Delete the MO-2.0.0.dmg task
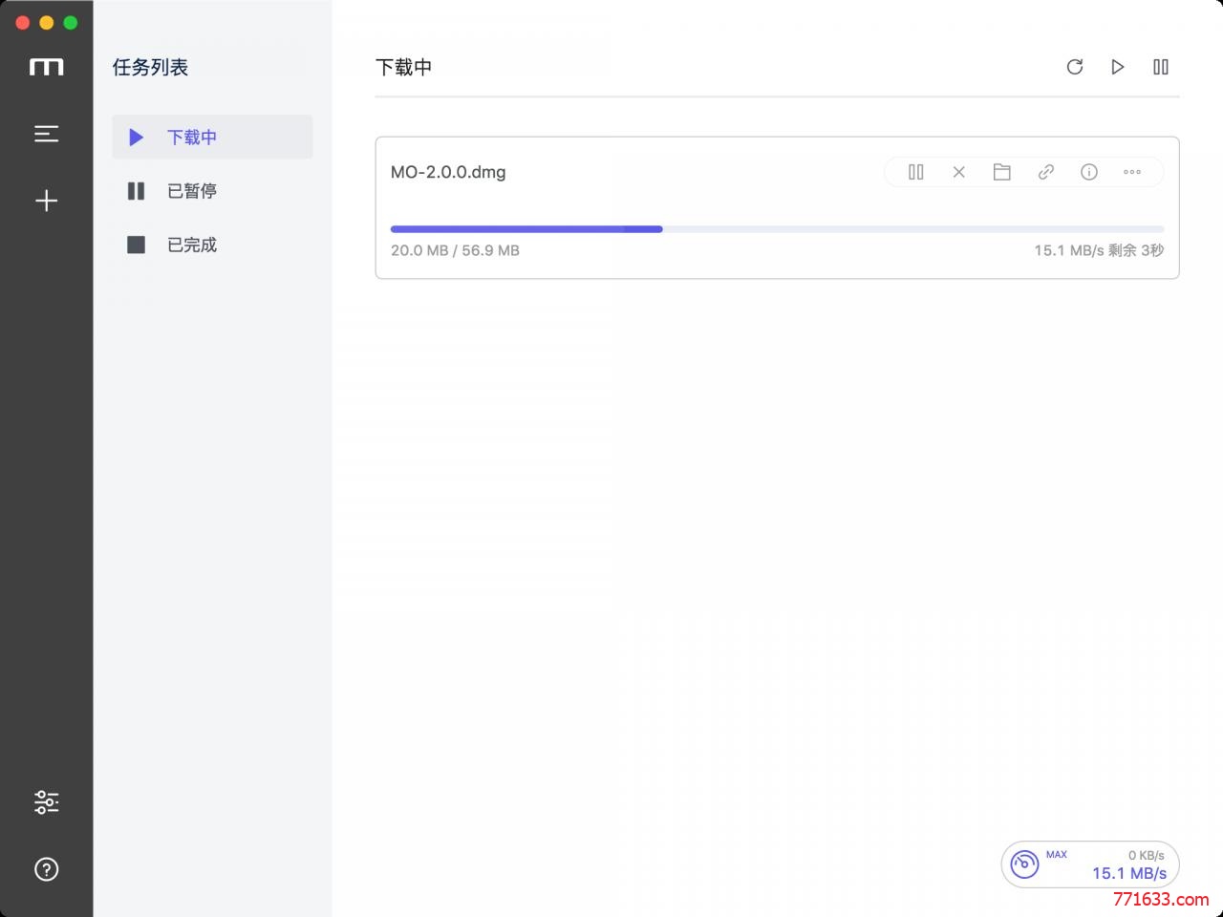The height and width of the screenshot is (917, 1223). click(959, 172)
